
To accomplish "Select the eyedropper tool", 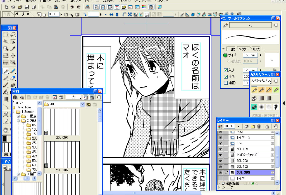I will [13, 48].
